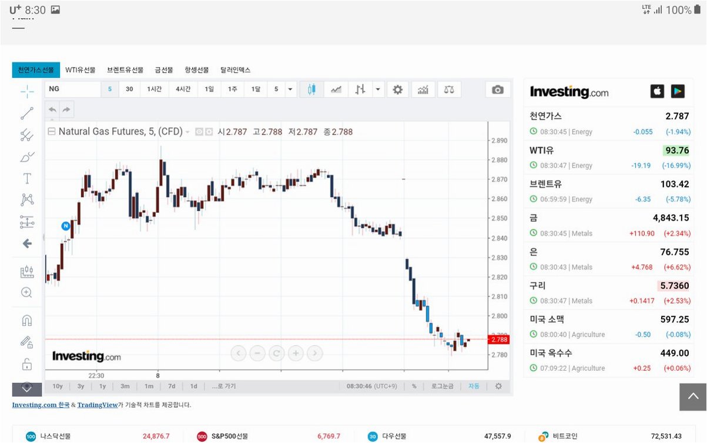Select the back arrow marker tool
The width and height of the screenshot is (707, 443).
pyautogui.click(x=27, y=244)
